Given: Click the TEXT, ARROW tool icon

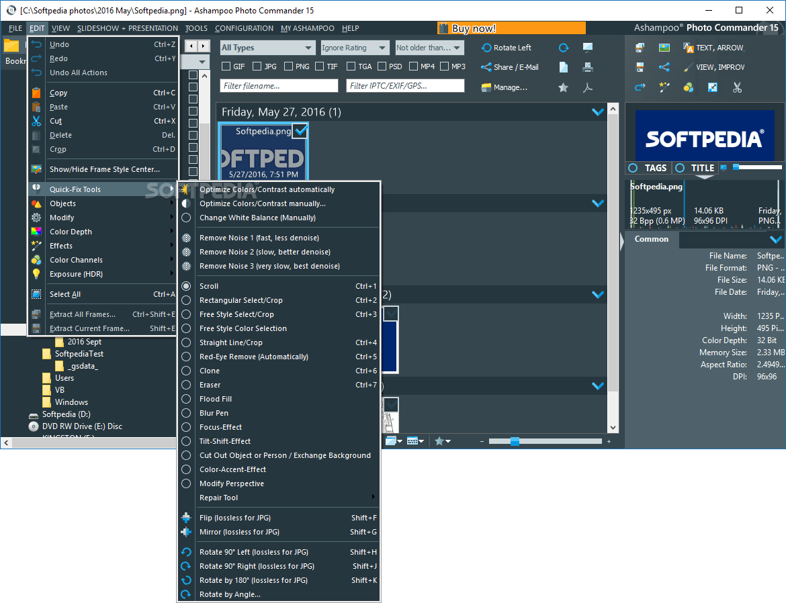Looking at the screenshot, I should pyautogui.click(x=688, y=48).
